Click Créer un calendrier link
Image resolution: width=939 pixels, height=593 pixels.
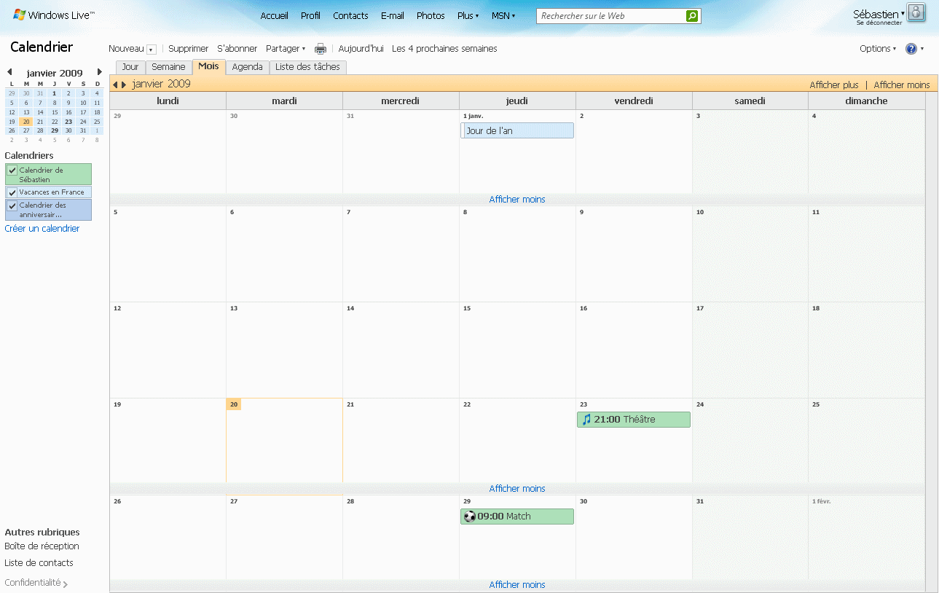coord(42,229)
